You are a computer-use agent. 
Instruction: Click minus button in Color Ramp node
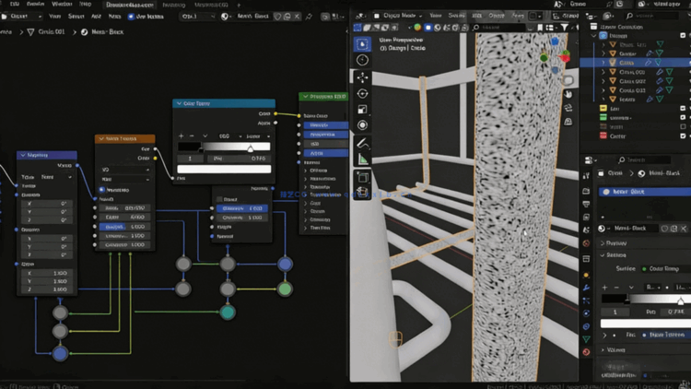pos(192,136)
